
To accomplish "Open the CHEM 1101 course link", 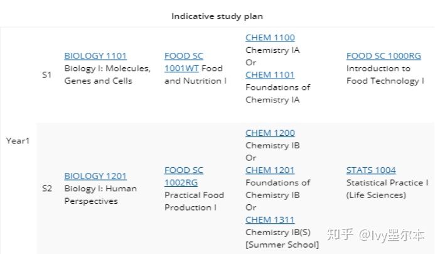I will 270,75.
